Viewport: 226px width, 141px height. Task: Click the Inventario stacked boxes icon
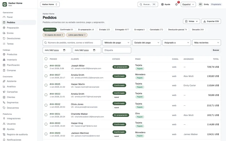(x=4, y=60)
